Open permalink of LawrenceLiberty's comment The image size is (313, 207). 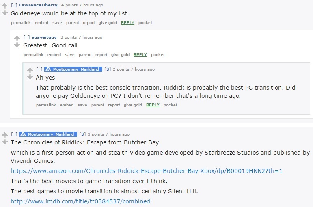21,23
